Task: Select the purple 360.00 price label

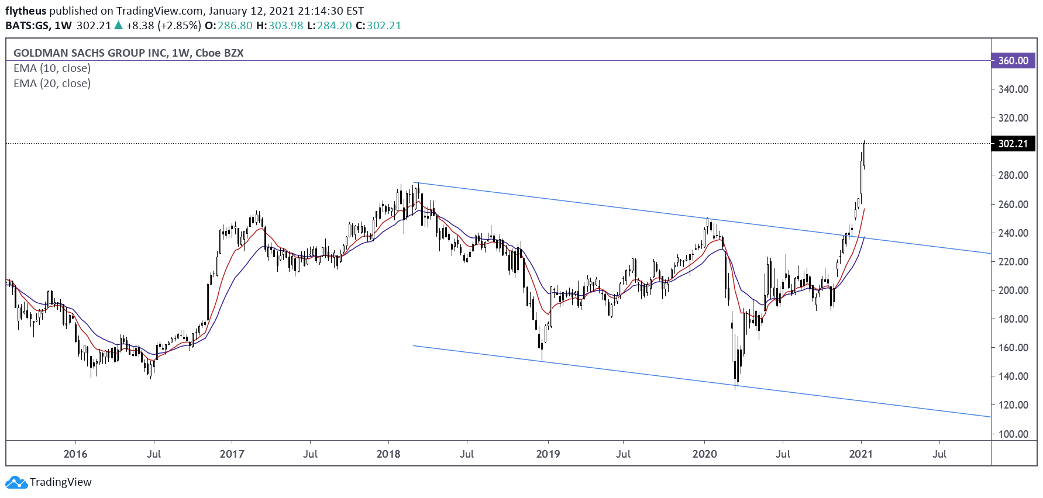Action: pos(1013,61)
